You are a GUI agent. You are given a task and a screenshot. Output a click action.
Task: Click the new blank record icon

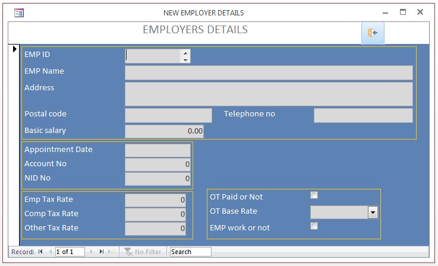(x=112, y=252)
